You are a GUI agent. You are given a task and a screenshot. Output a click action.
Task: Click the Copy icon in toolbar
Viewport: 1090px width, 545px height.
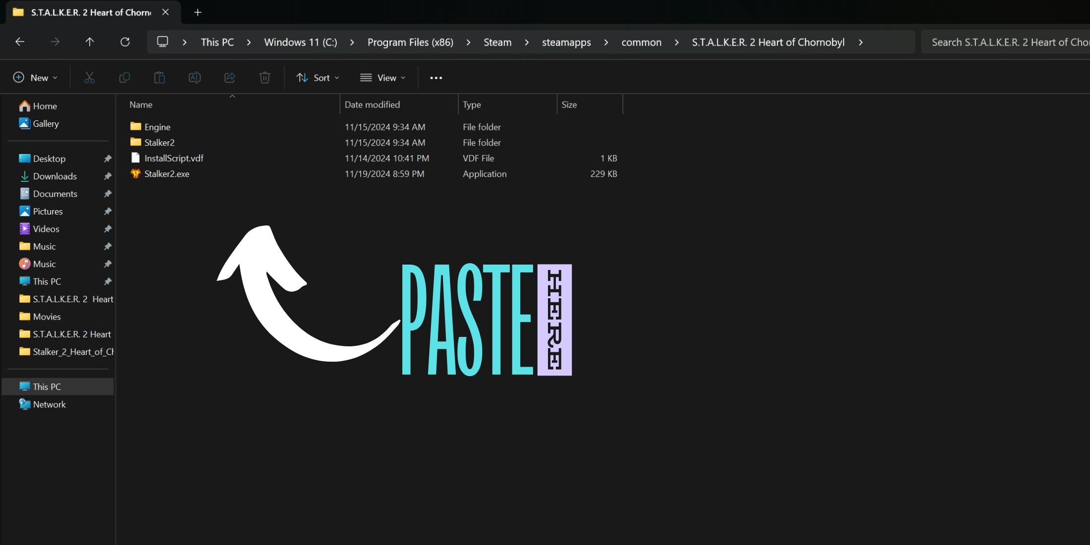click(124, 78)
